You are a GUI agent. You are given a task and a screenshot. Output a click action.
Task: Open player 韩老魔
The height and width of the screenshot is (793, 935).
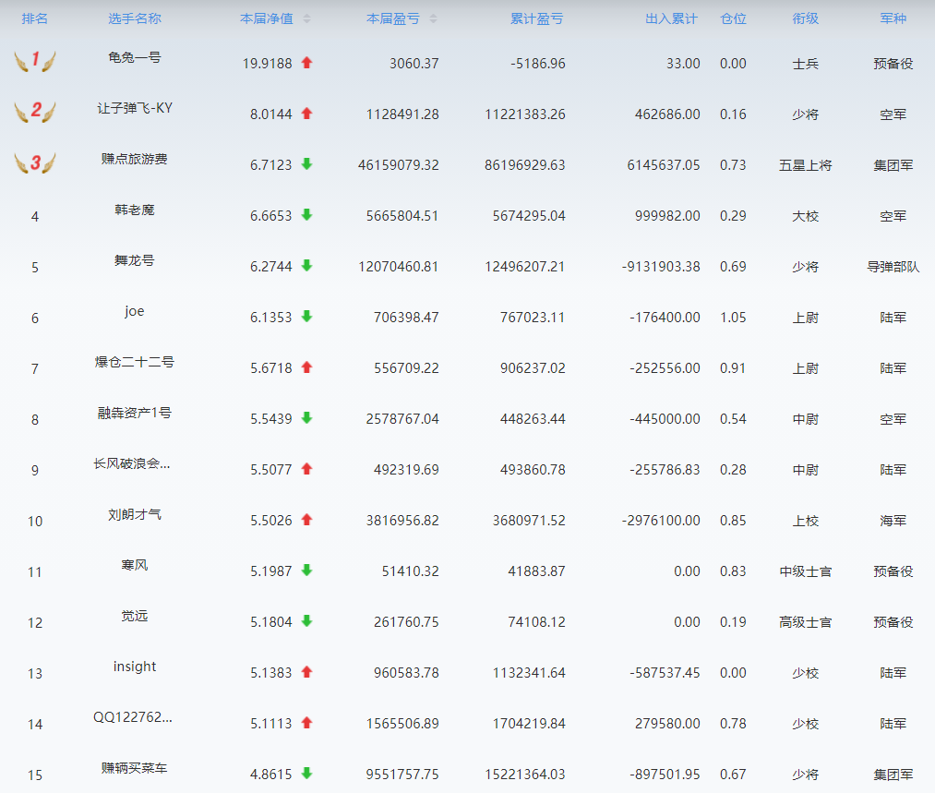[135, 210]
